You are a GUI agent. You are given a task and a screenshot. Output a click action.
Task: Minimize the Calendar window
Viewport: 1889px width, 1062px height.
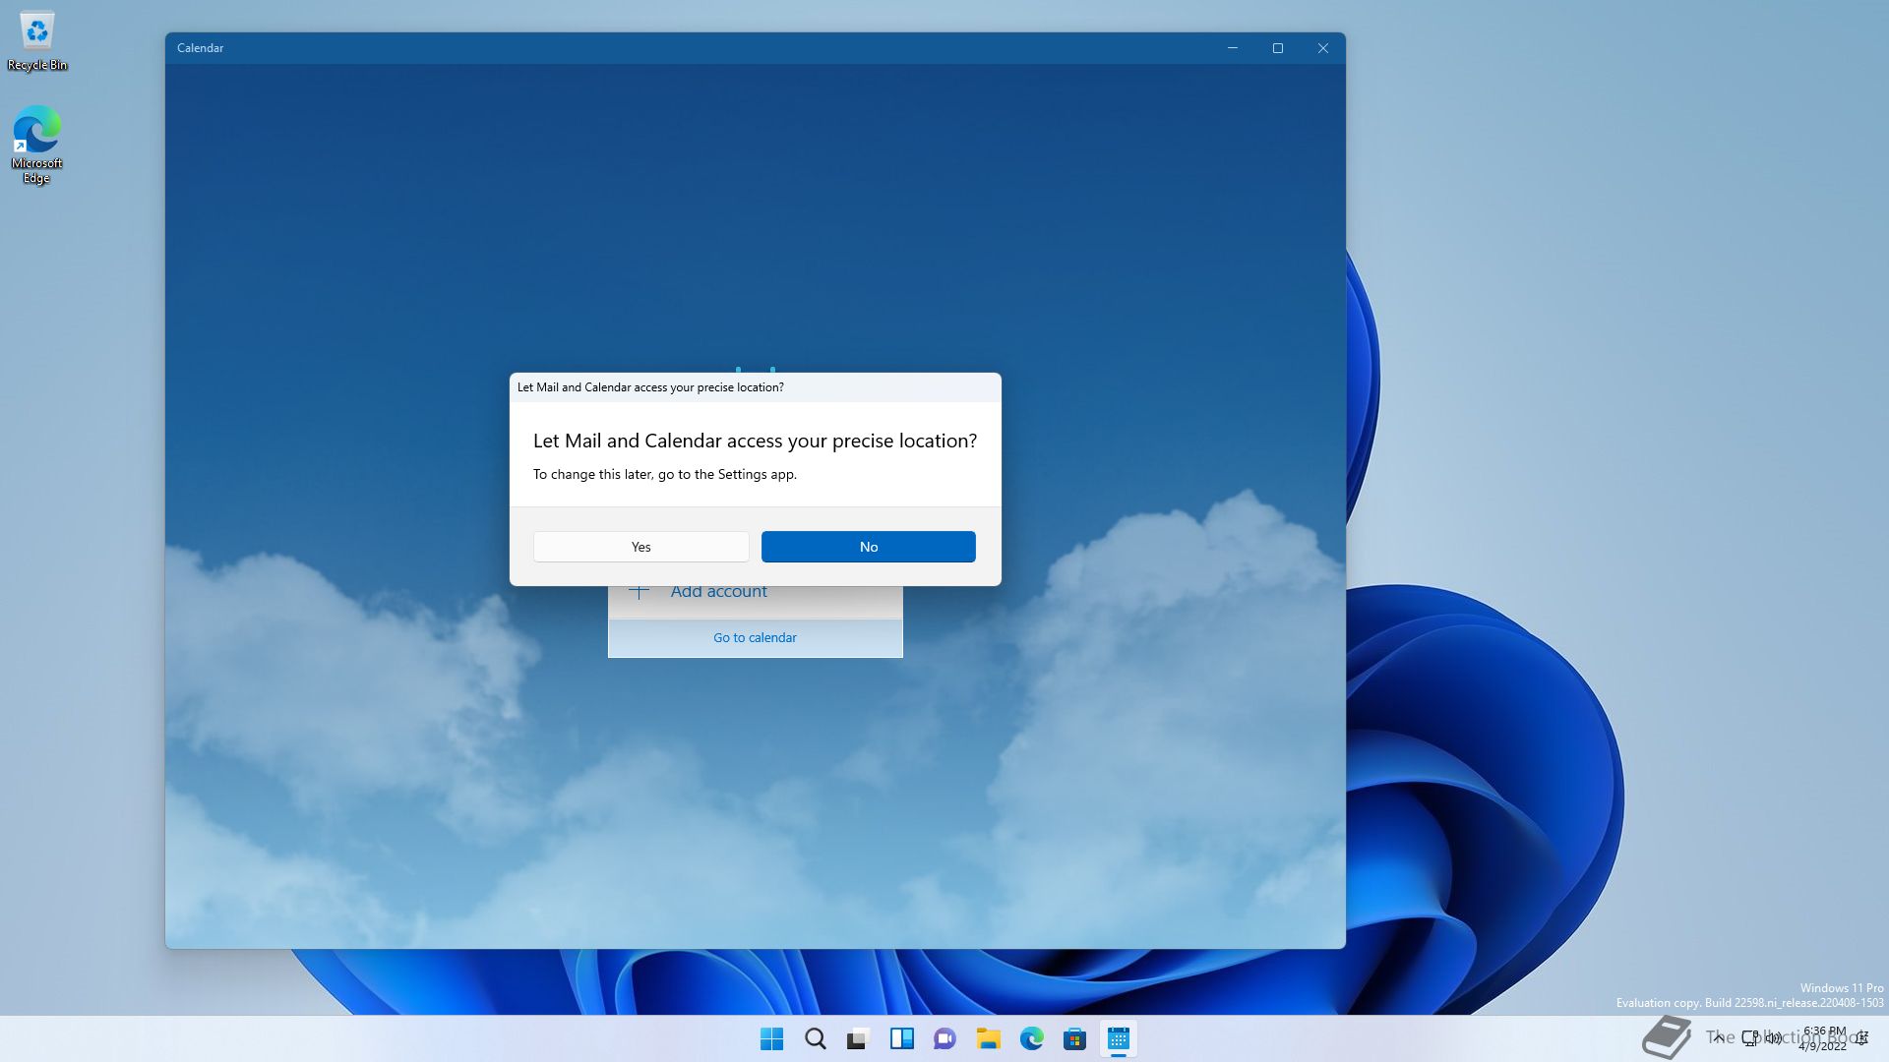pyautogui.click(x=1232, y=48)
